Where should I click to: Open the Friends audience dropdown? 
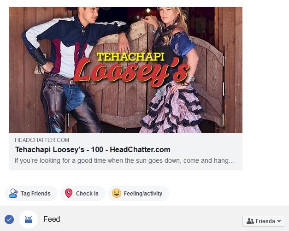click(264, 221)
